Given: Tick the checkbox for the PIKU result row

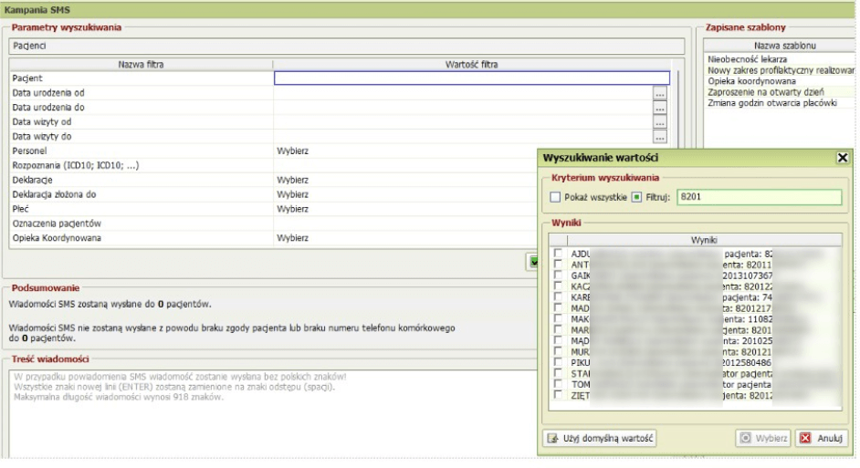Looking at the screenshot, I should tap(557, 362).
